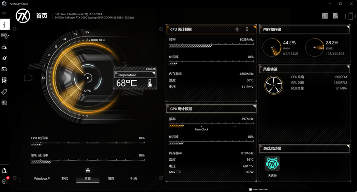Click the widget edit list icon at top right

click(335, 16)
